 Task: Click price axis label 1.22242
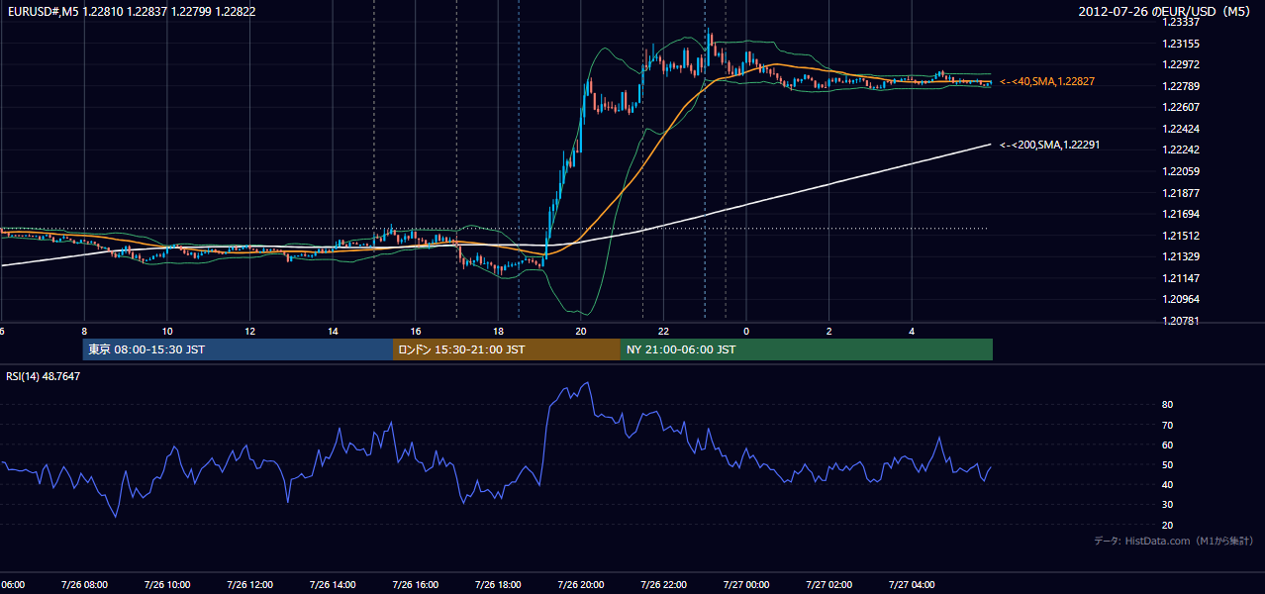[1181, 150]
